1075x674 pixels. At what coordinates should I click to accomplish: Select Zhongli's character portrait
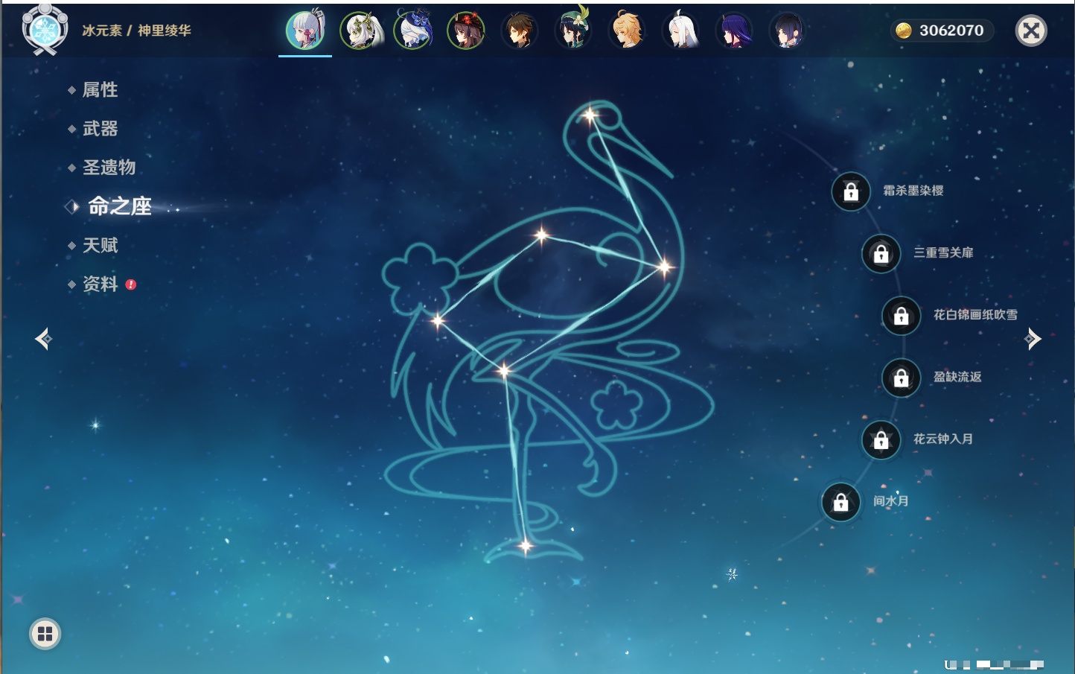pyautogui.click(x=520, y=31)
